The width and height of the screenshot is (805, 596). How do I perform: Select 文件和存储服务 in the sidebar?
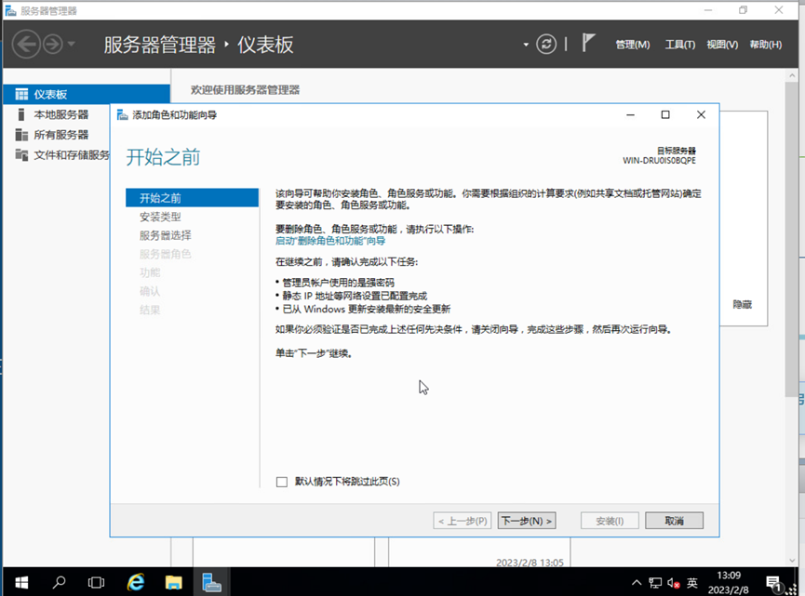coord(72,155)
